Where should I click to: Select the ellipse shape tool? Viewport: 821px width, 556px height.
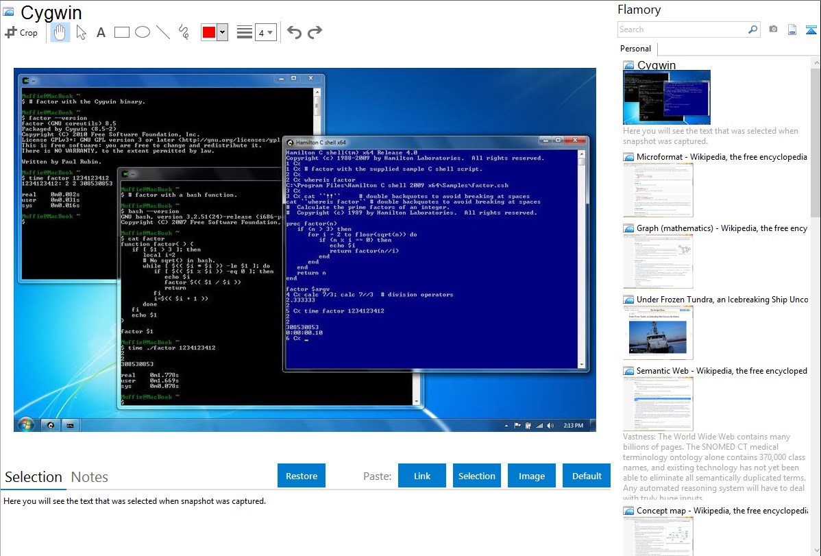click(143, 32)
